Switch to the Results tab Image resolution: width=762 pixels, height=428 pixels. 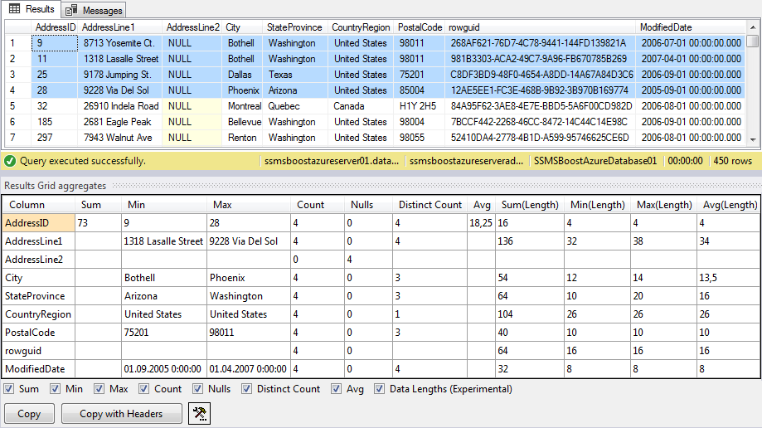pyautogui.click(x=32, y=9)
